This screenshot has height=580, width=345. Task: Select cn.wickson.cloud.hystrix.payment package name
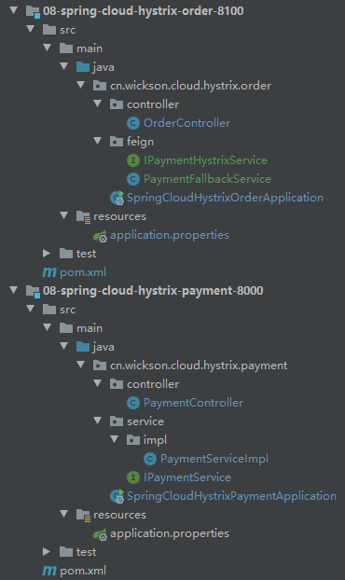pyautogui.click(x=199, y=366)
